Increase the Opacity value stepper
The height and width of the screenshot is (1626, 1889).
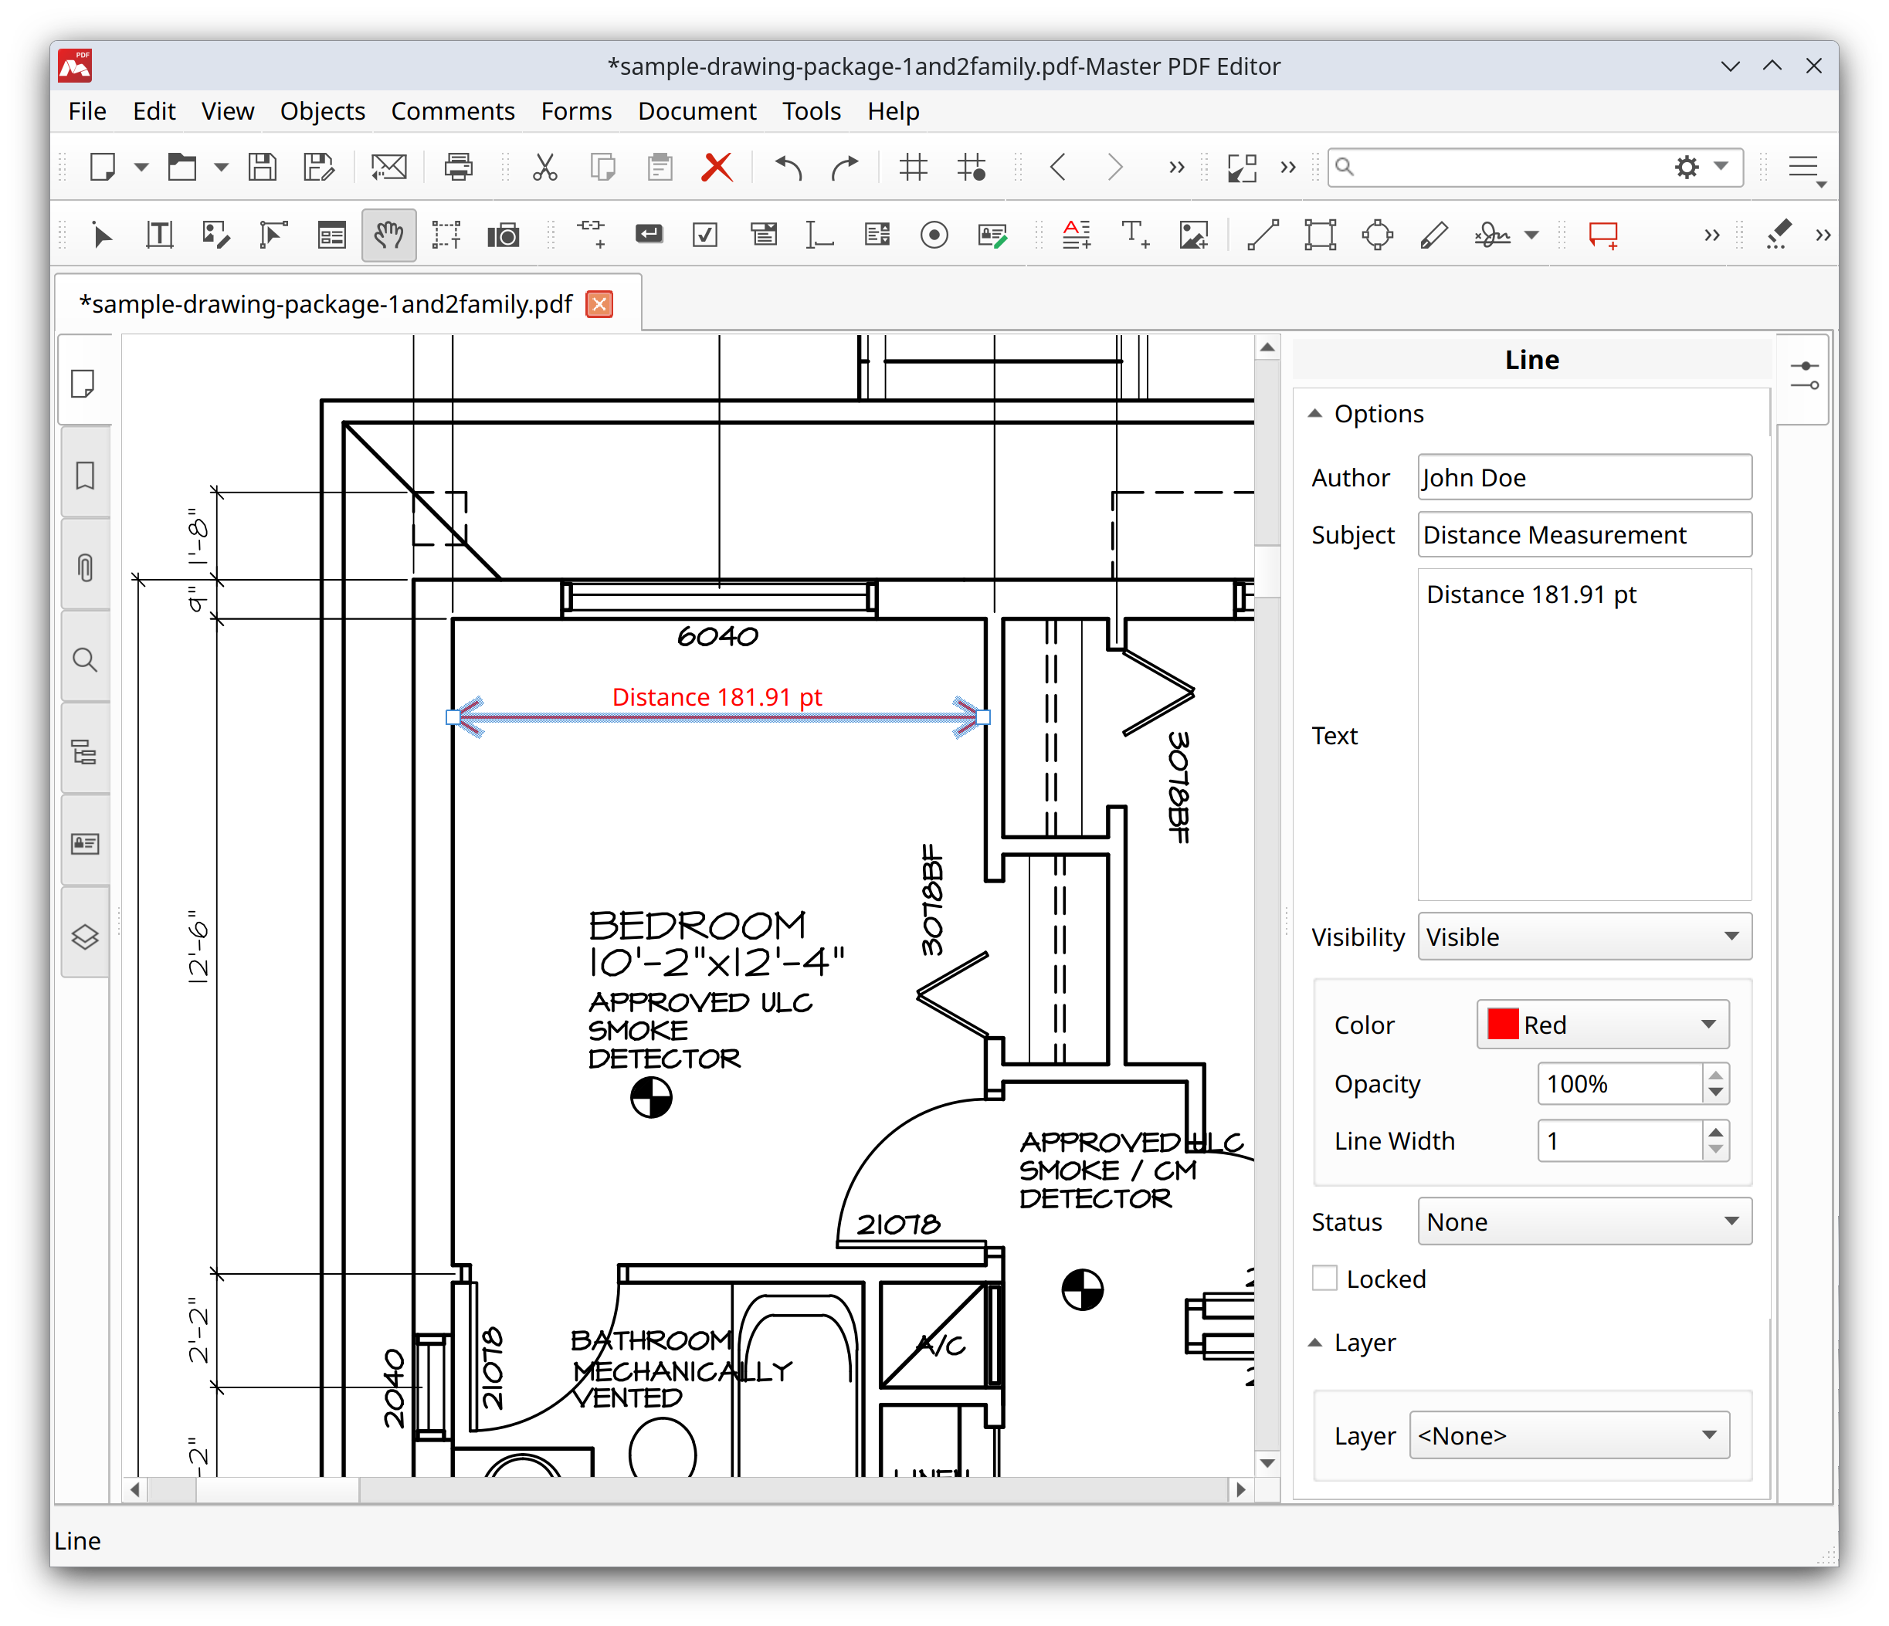click(x=1716, y=1075)
